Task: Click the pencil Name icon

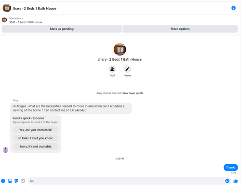Action: [x=127, y=69]
